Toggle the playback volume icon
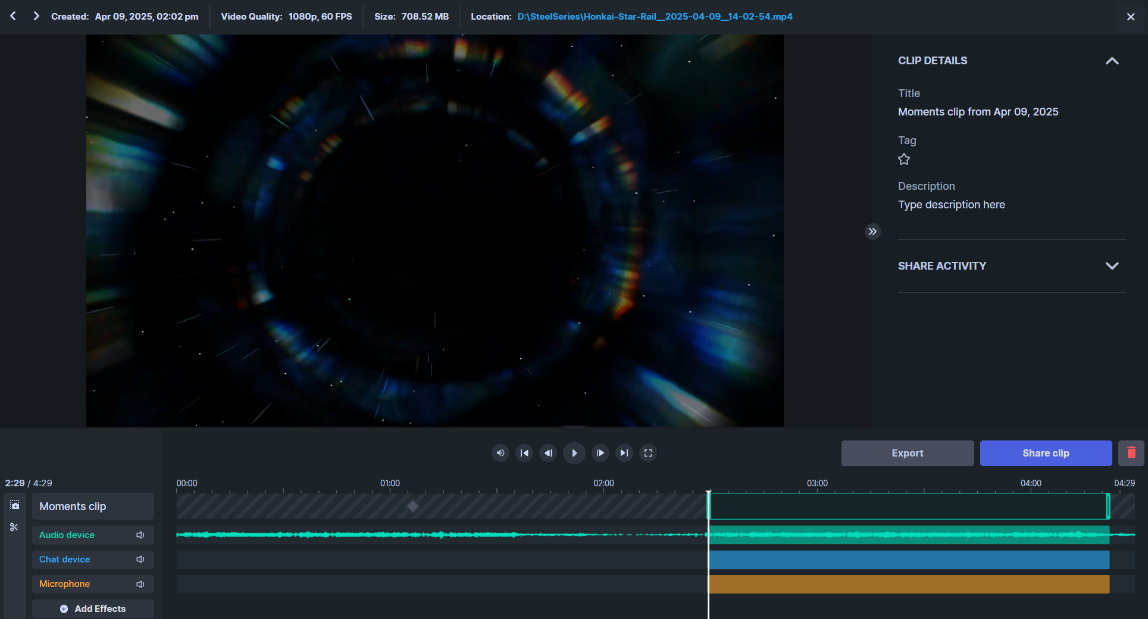 point(501,453)
